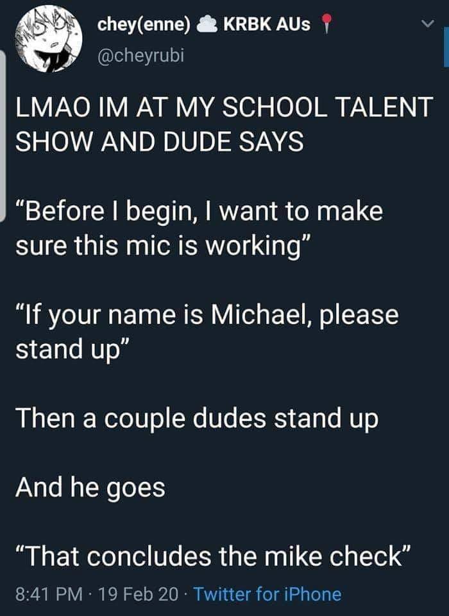Click the sure this mic is working line
This screenshot has height=616, width=449.
point(164,246)
